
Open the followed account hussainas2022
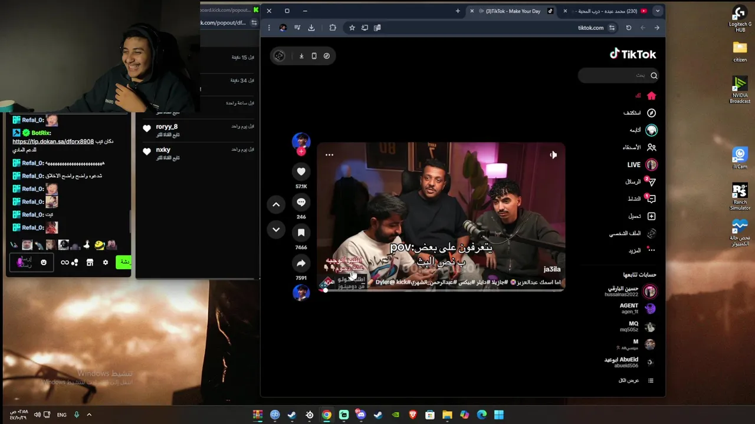pos(630,291)
